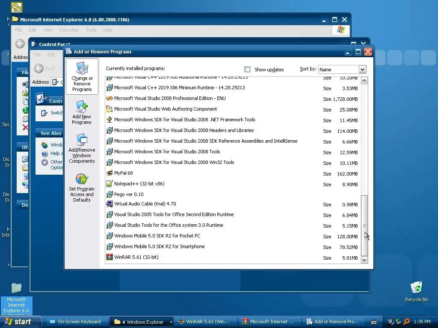Screen dimensions: 438x328
Task: Click the MyPal 68 program icon
Action: (x=109, y=173)
